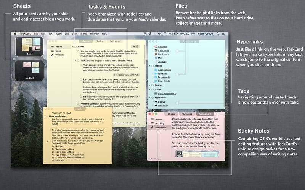Switch to the Tasks tab on yellow card

click(100, 41)
